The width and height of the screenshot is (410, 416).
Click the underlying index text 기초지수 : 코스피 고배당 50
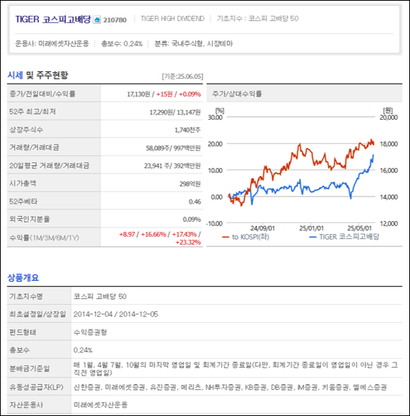tap(258, 19)
